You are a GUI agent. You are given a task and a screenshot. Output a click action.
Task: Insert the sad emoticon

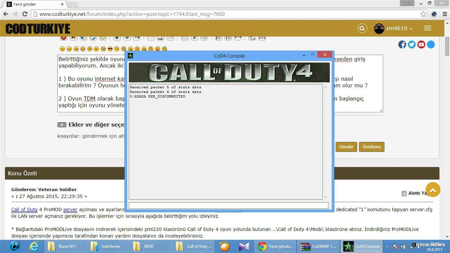click(96, 49)
